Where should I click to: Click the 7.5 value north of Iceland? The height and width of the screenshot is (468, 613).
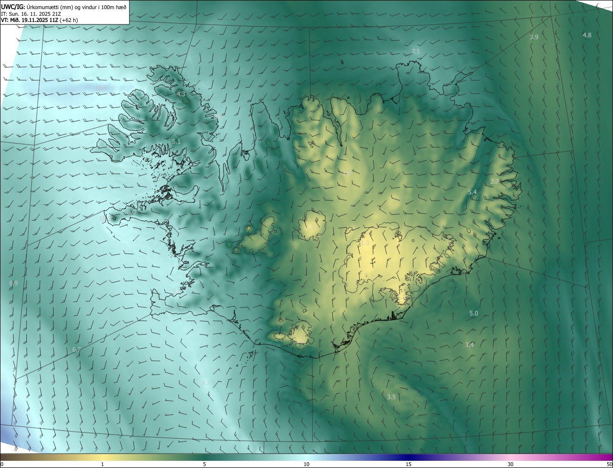[x=416, y=51]
